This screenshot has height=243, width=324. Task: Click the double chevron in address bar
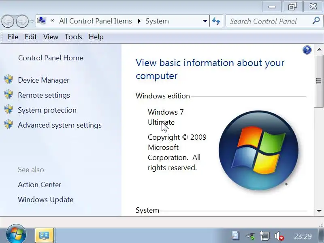[52, 21]
